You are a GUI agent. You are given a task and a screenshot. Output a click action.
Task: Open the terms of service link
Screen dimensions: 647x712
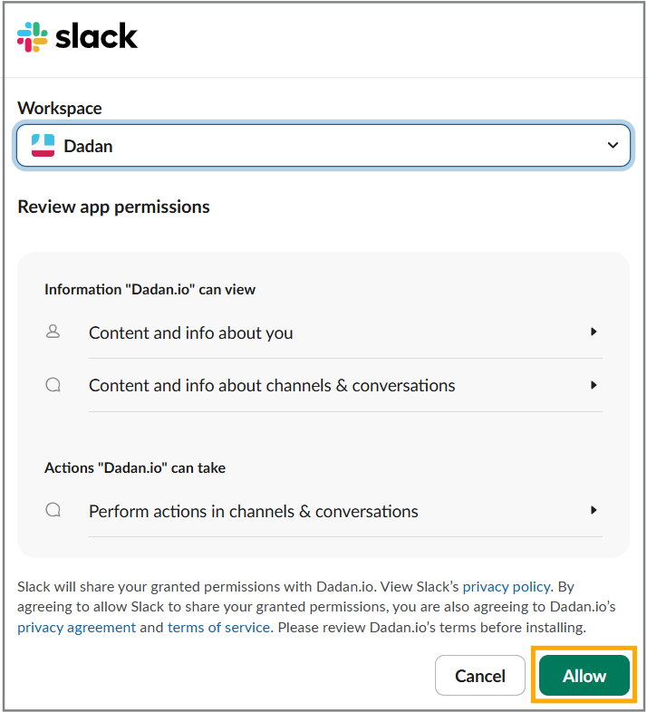[218, 627]
